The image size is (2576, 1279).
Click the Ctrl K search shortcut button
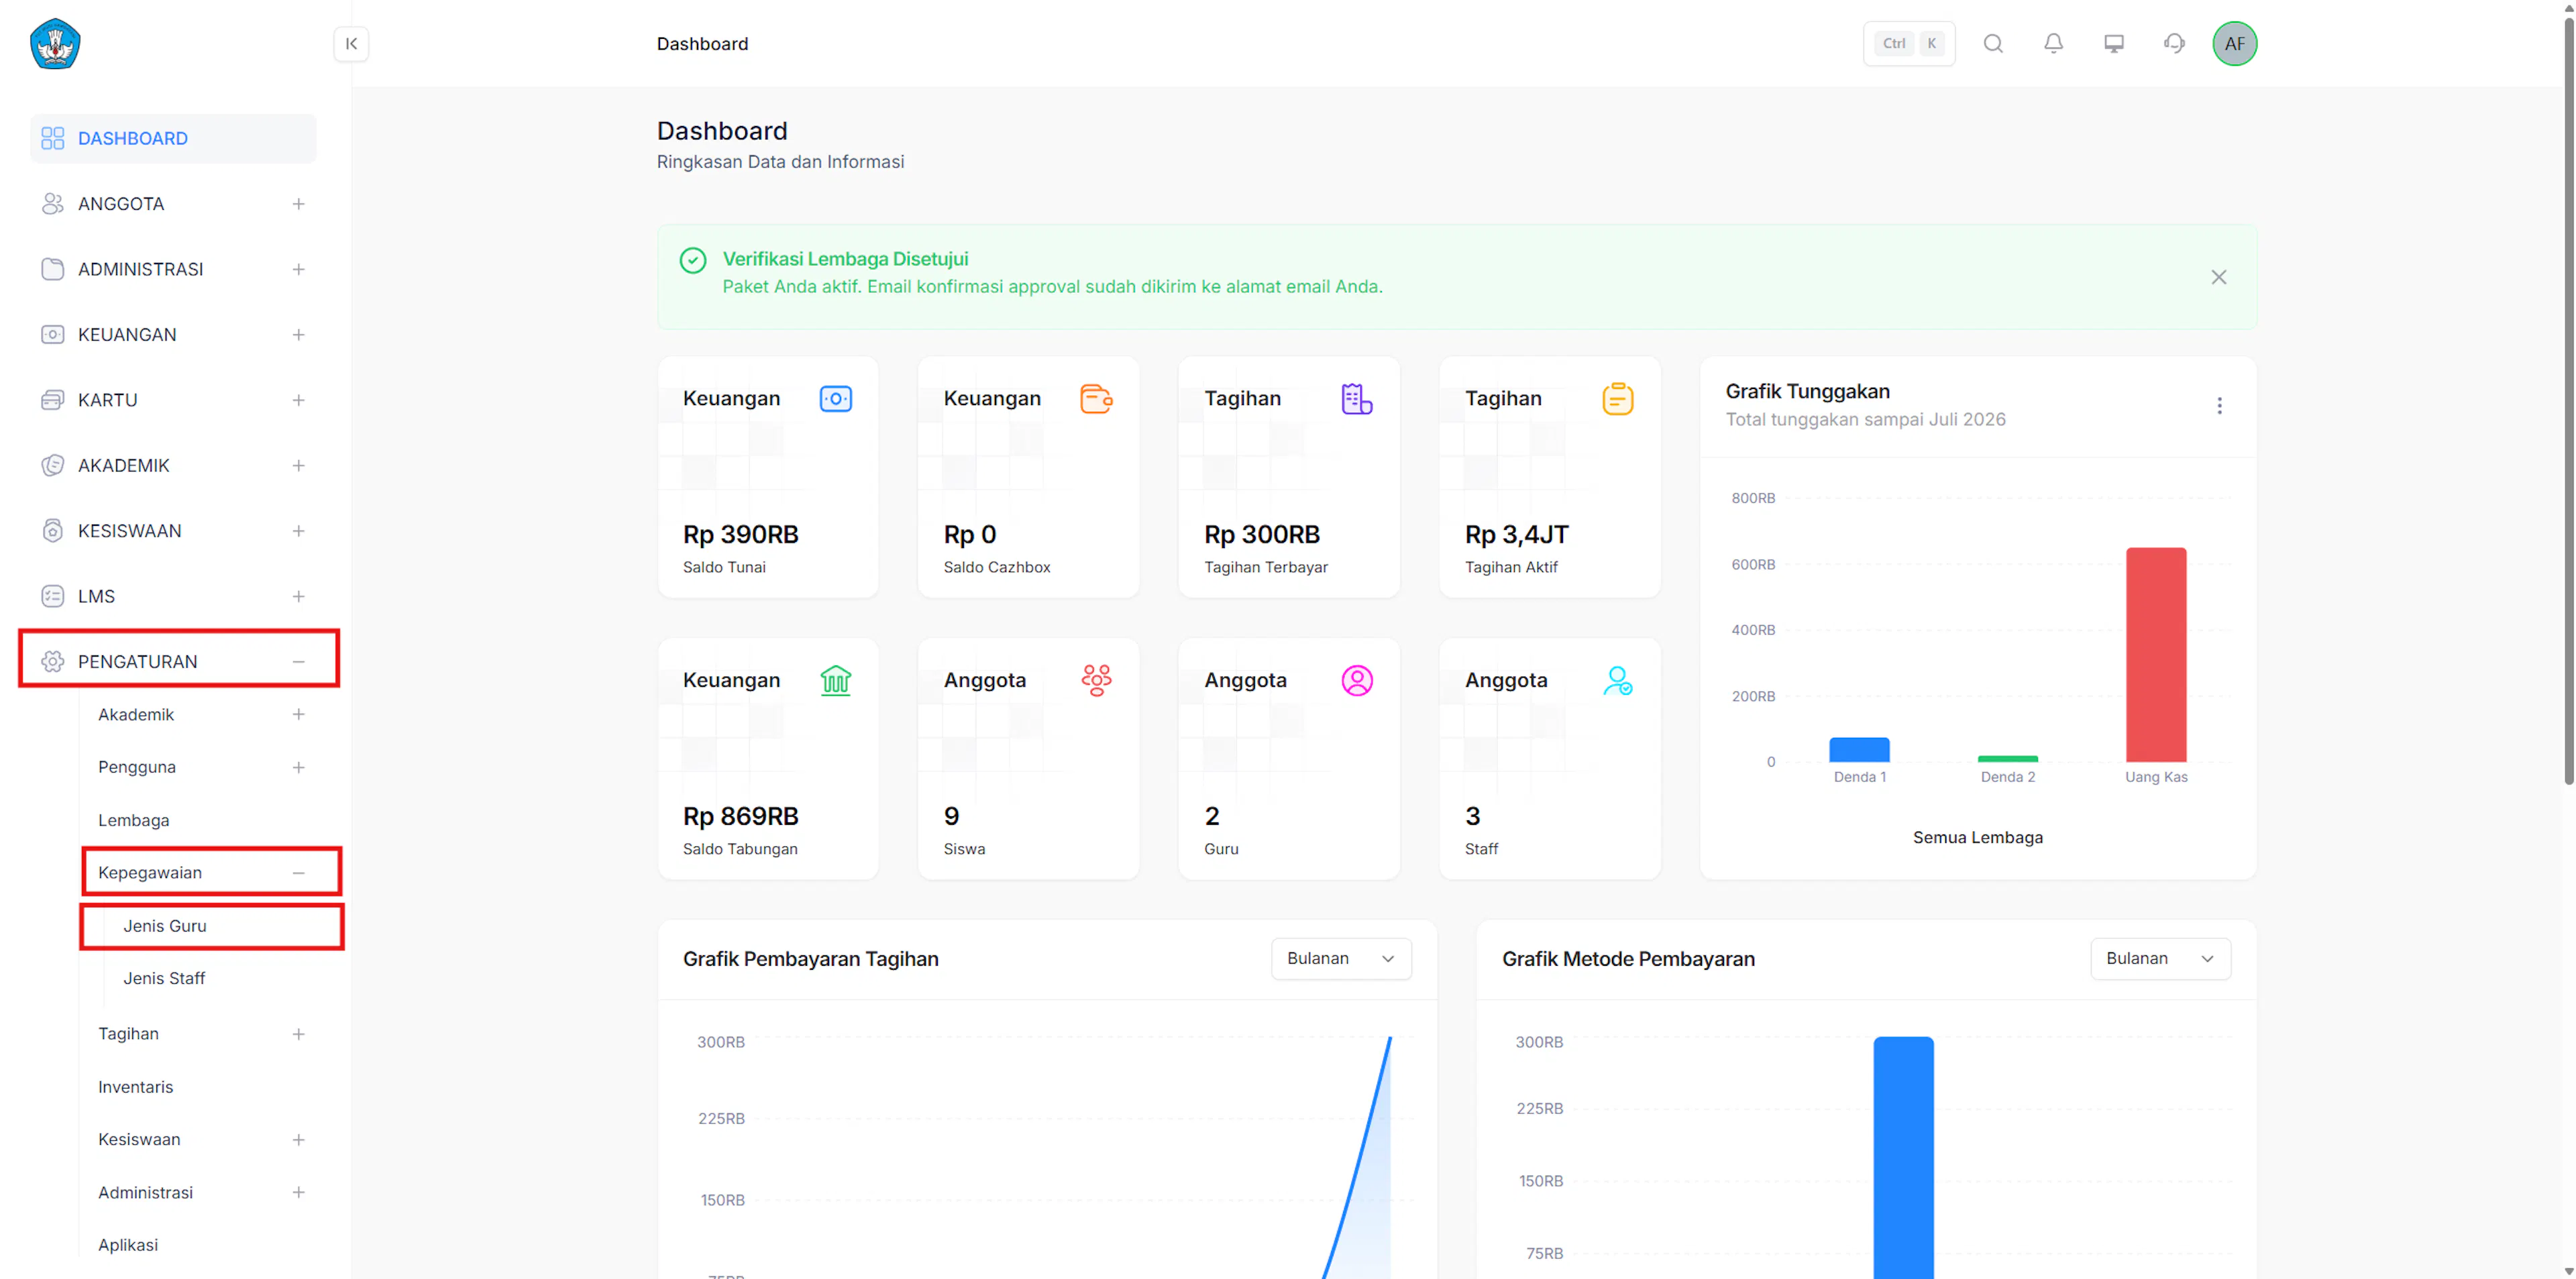(x=1909, y=44)
